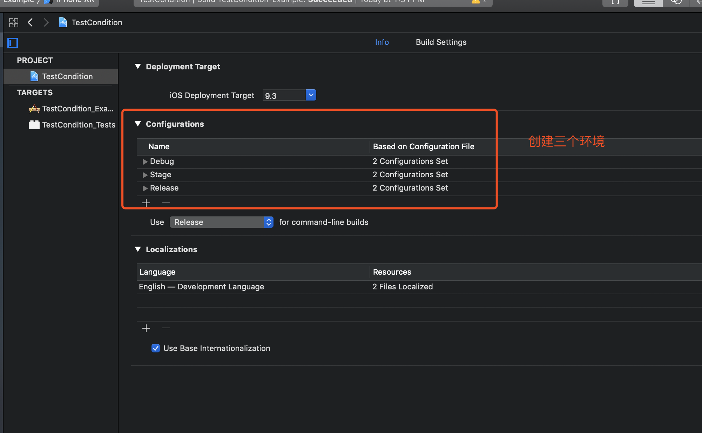This screenshot has height=433, width=702.
Task: Select the Info tab
Action: pyautogui.click(x=382, y=42)
